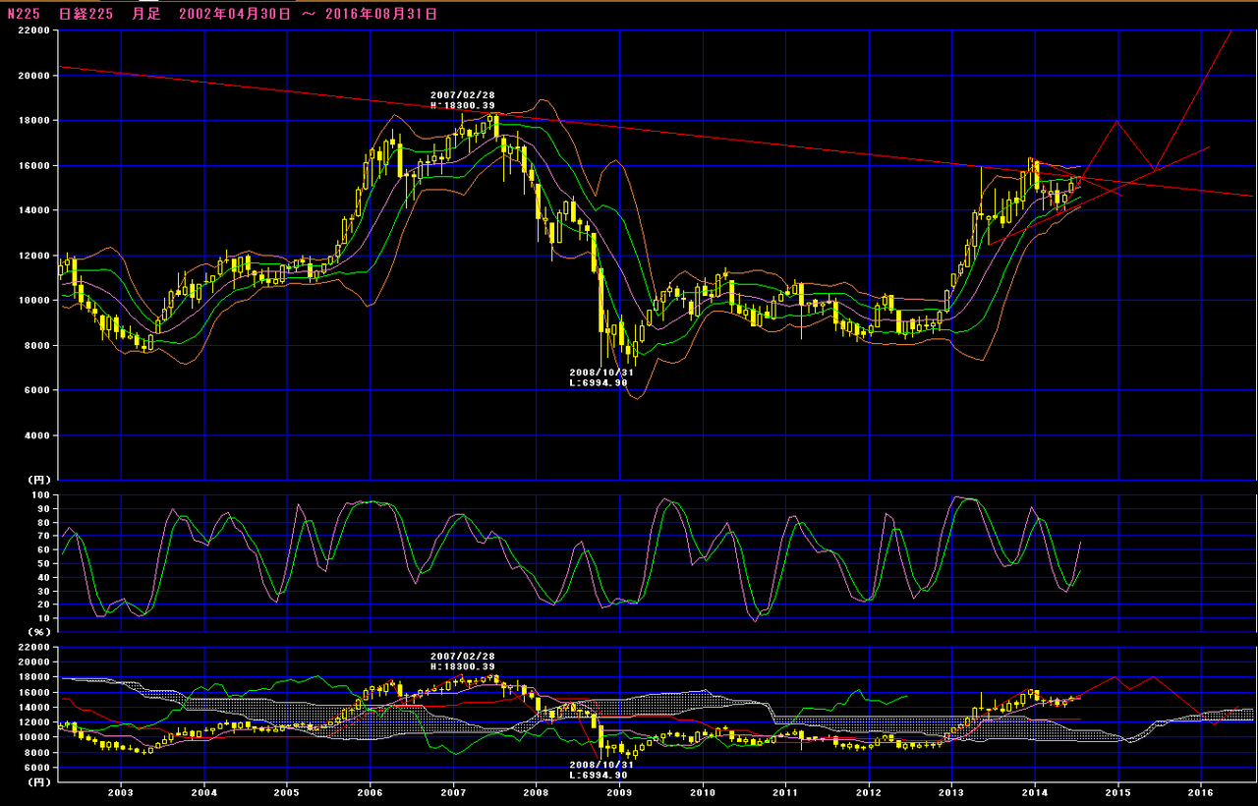Click the 2011 year label on the time axis
Screen dimensions: 1258x806
[x=785, y=792]
